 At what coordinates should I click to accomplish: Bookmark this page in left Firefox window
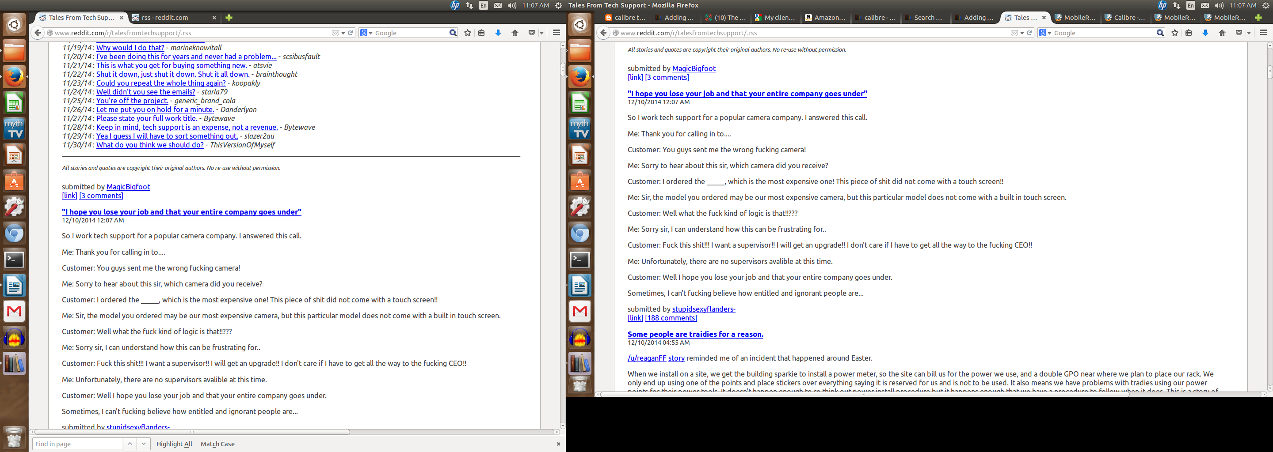[x=468, y=33]
